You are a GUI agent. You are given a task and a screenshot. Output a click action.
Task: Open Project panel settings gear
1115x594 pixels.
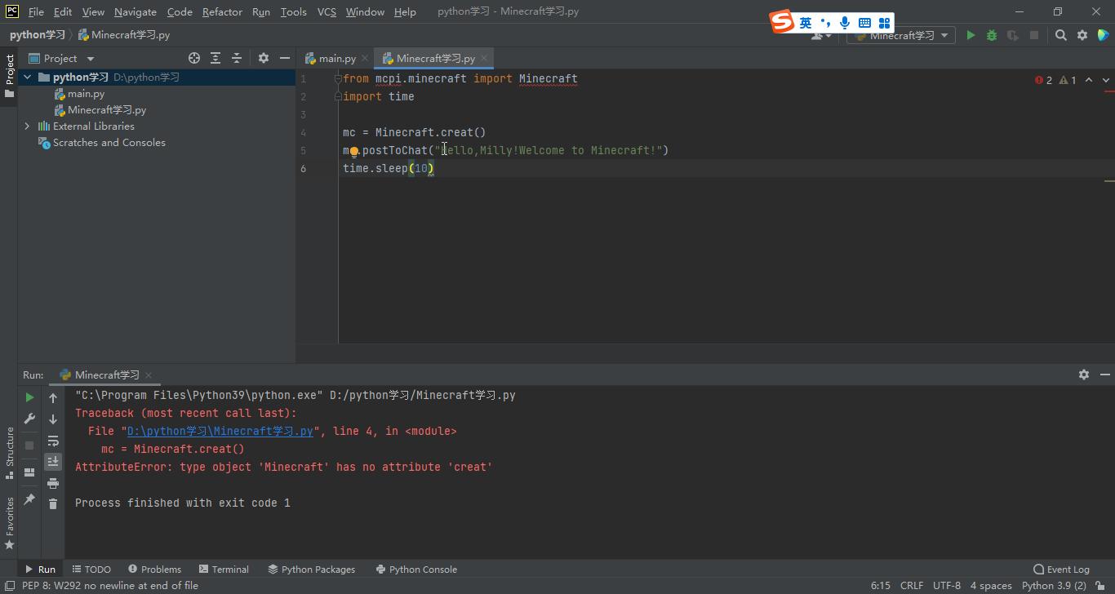pos(263,58)
